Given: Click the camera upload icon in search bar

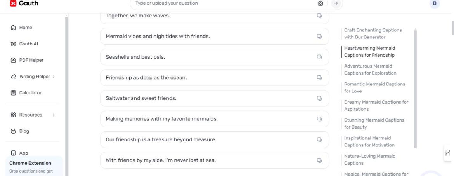Looking at the screenshot, I should tap(320, 3).
